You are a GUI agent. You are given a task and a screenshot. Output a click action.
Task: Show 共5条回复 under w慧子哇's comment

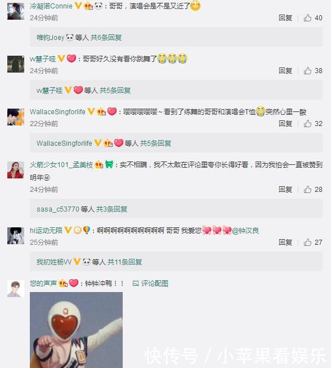115,91
